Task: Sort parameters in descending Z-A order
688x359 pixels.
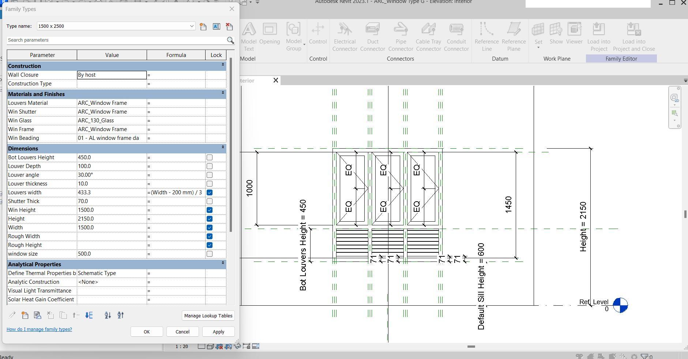Action: pos(121,315)
